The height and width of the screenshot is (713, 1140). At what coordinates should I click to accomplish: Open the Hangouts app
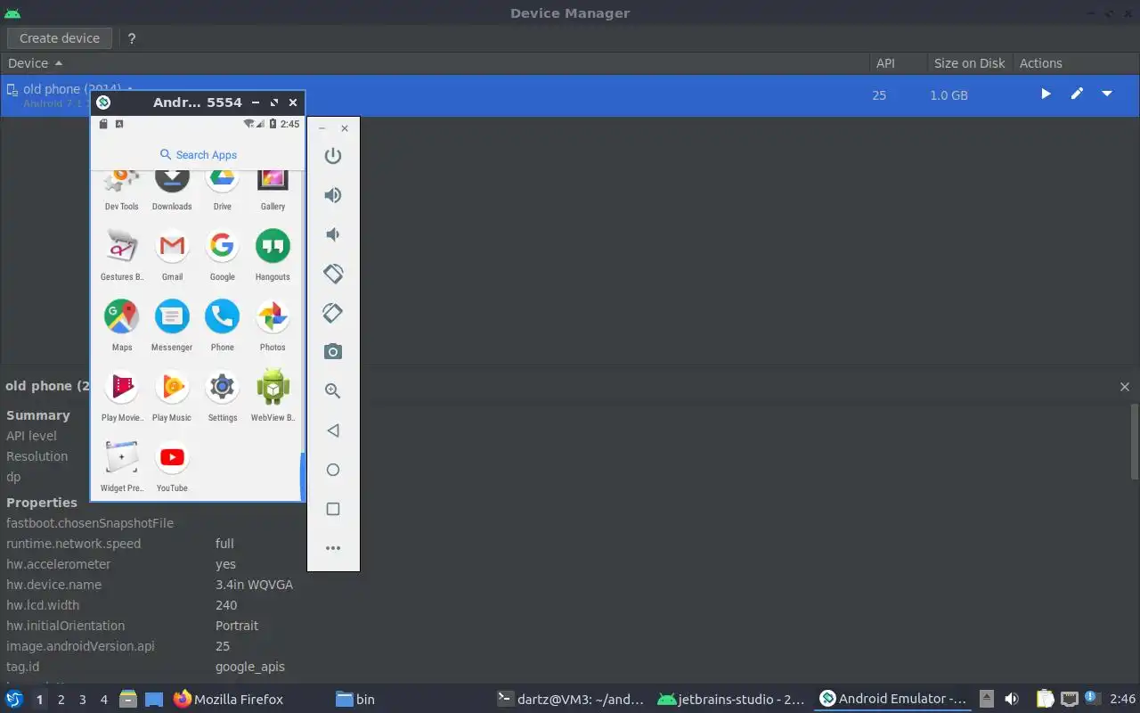click(273, 254)
